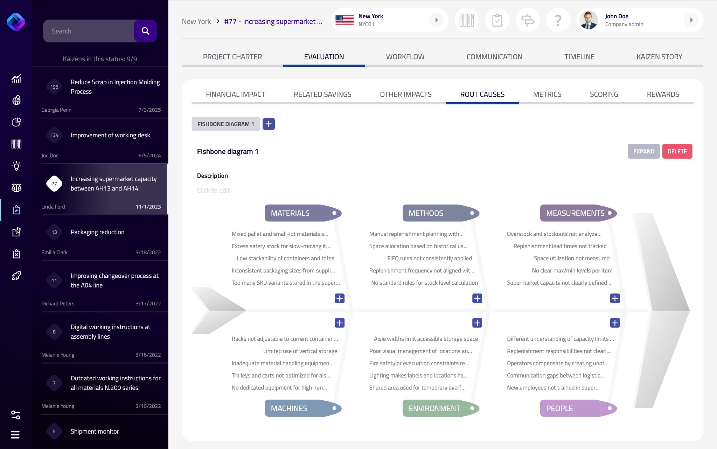Click the MEASUREMENTS category label
Screen dimensions: 717x449
point(575,213)
